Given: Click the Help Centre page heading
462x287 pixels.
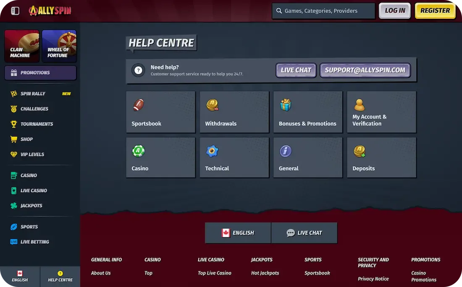Looking at the screenshot, I should coord(161,43).
